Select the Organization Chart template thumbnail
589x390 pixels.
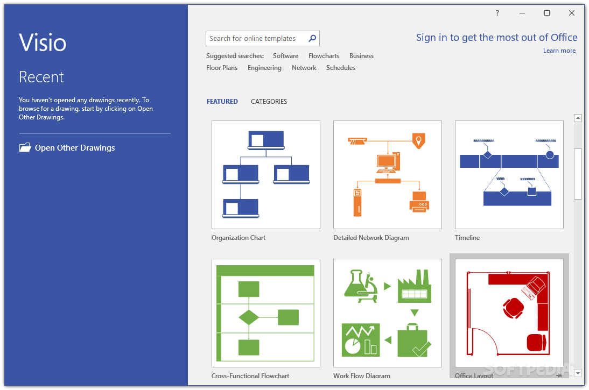[265, 174]
